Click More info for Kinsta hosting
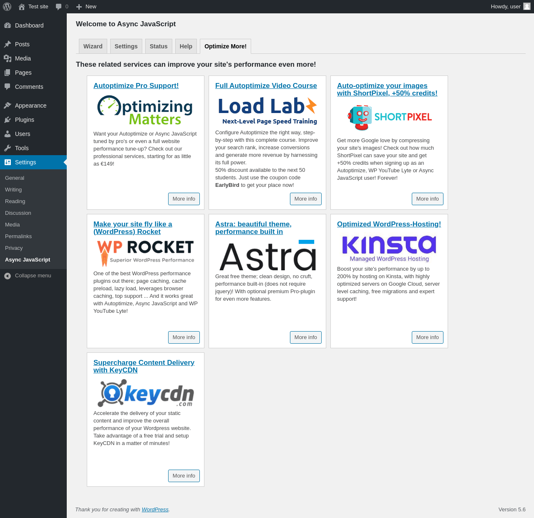This screenshot has height=518, width=534. 428,337
